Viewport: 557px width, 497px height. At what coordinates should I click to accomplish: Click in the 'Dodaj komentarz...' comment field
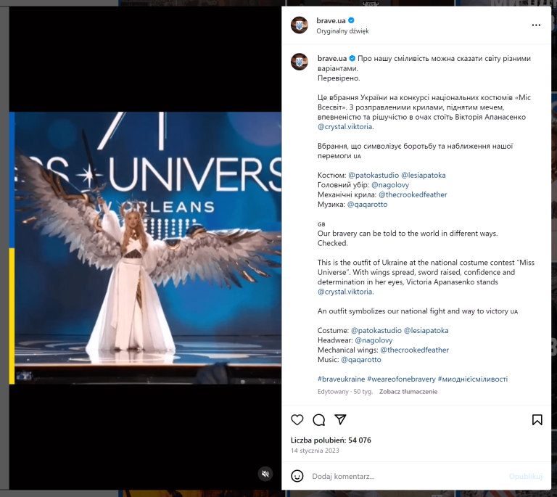point(406,476)
